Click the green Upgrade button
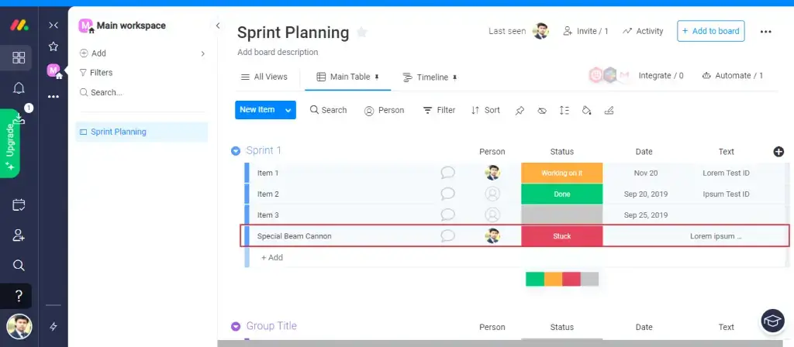Screen dimensions: 794x347 (x=10, y=143)
